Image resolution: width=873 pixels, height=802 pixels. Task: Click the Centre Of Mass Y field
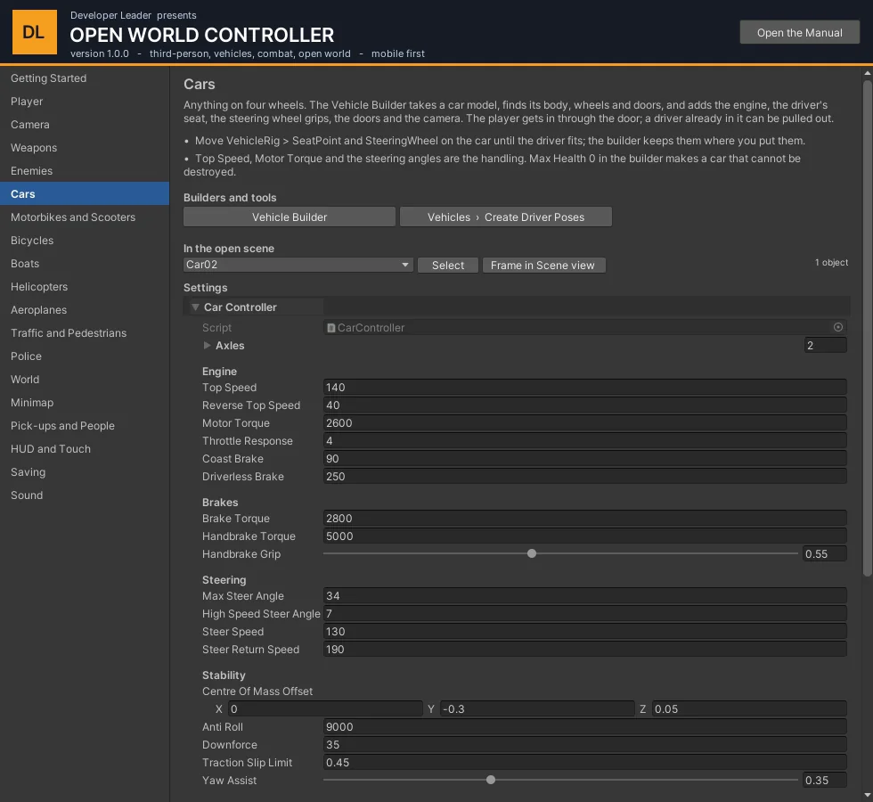(x=537, y=708)
